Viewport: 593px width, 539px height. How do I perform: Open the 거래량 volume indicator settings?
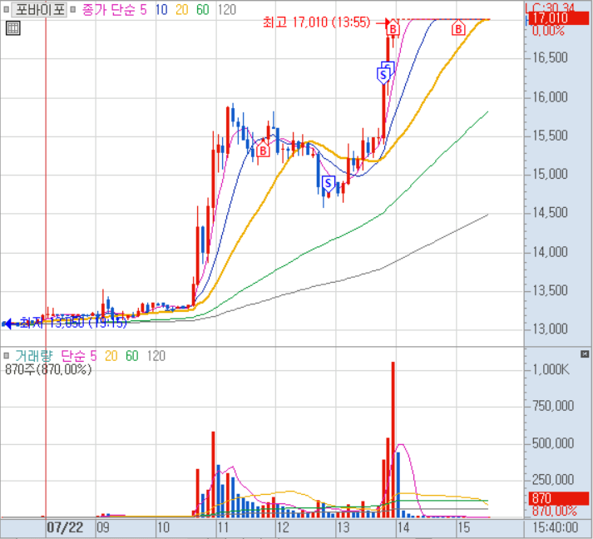point(33,356)
